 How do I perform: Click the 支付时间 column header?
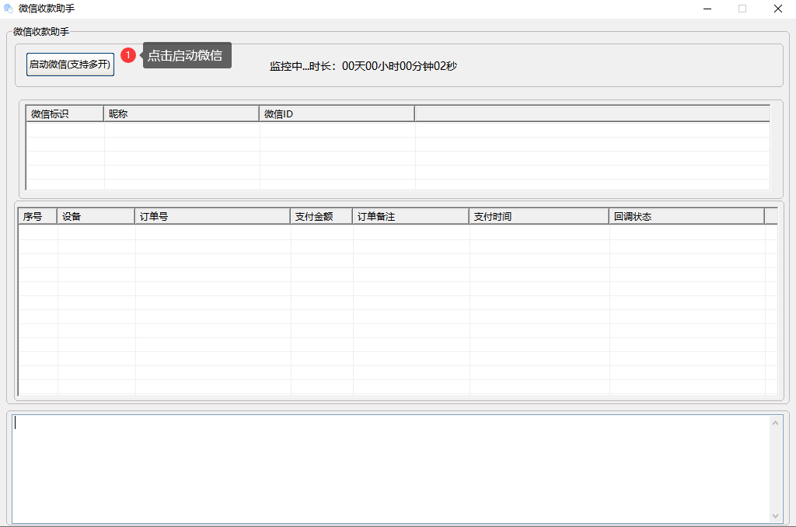(x=539, y=216)
